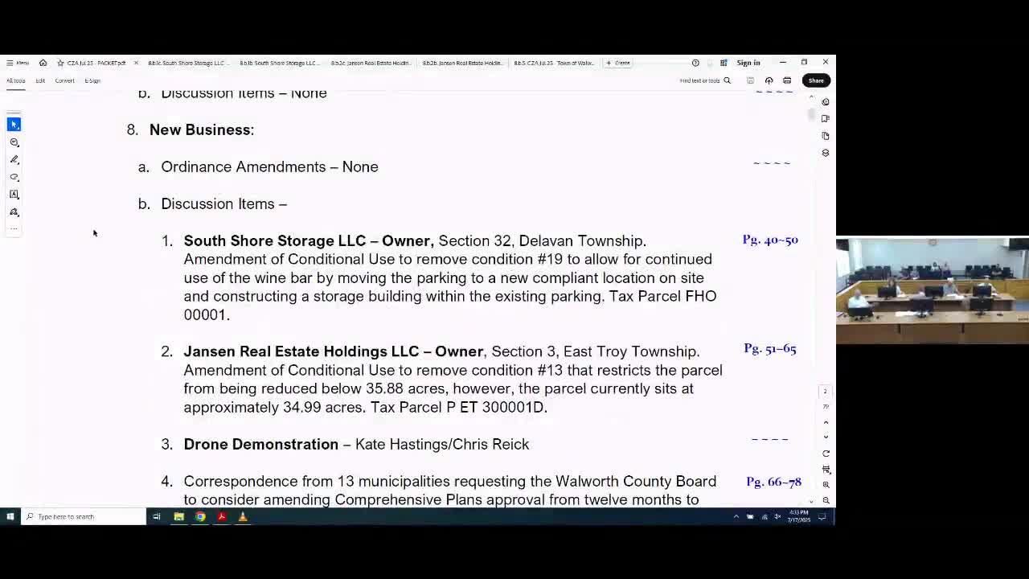Image resolution: width=1029 pixels, height=579 pixels.
Task: Open the Convert menu
Action: coord(64,80)
